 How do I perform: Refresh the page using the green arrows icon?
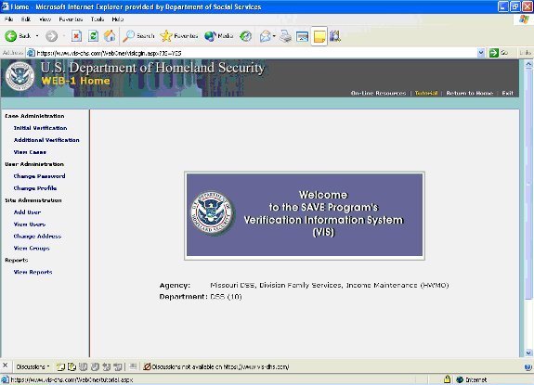(93, 35)
